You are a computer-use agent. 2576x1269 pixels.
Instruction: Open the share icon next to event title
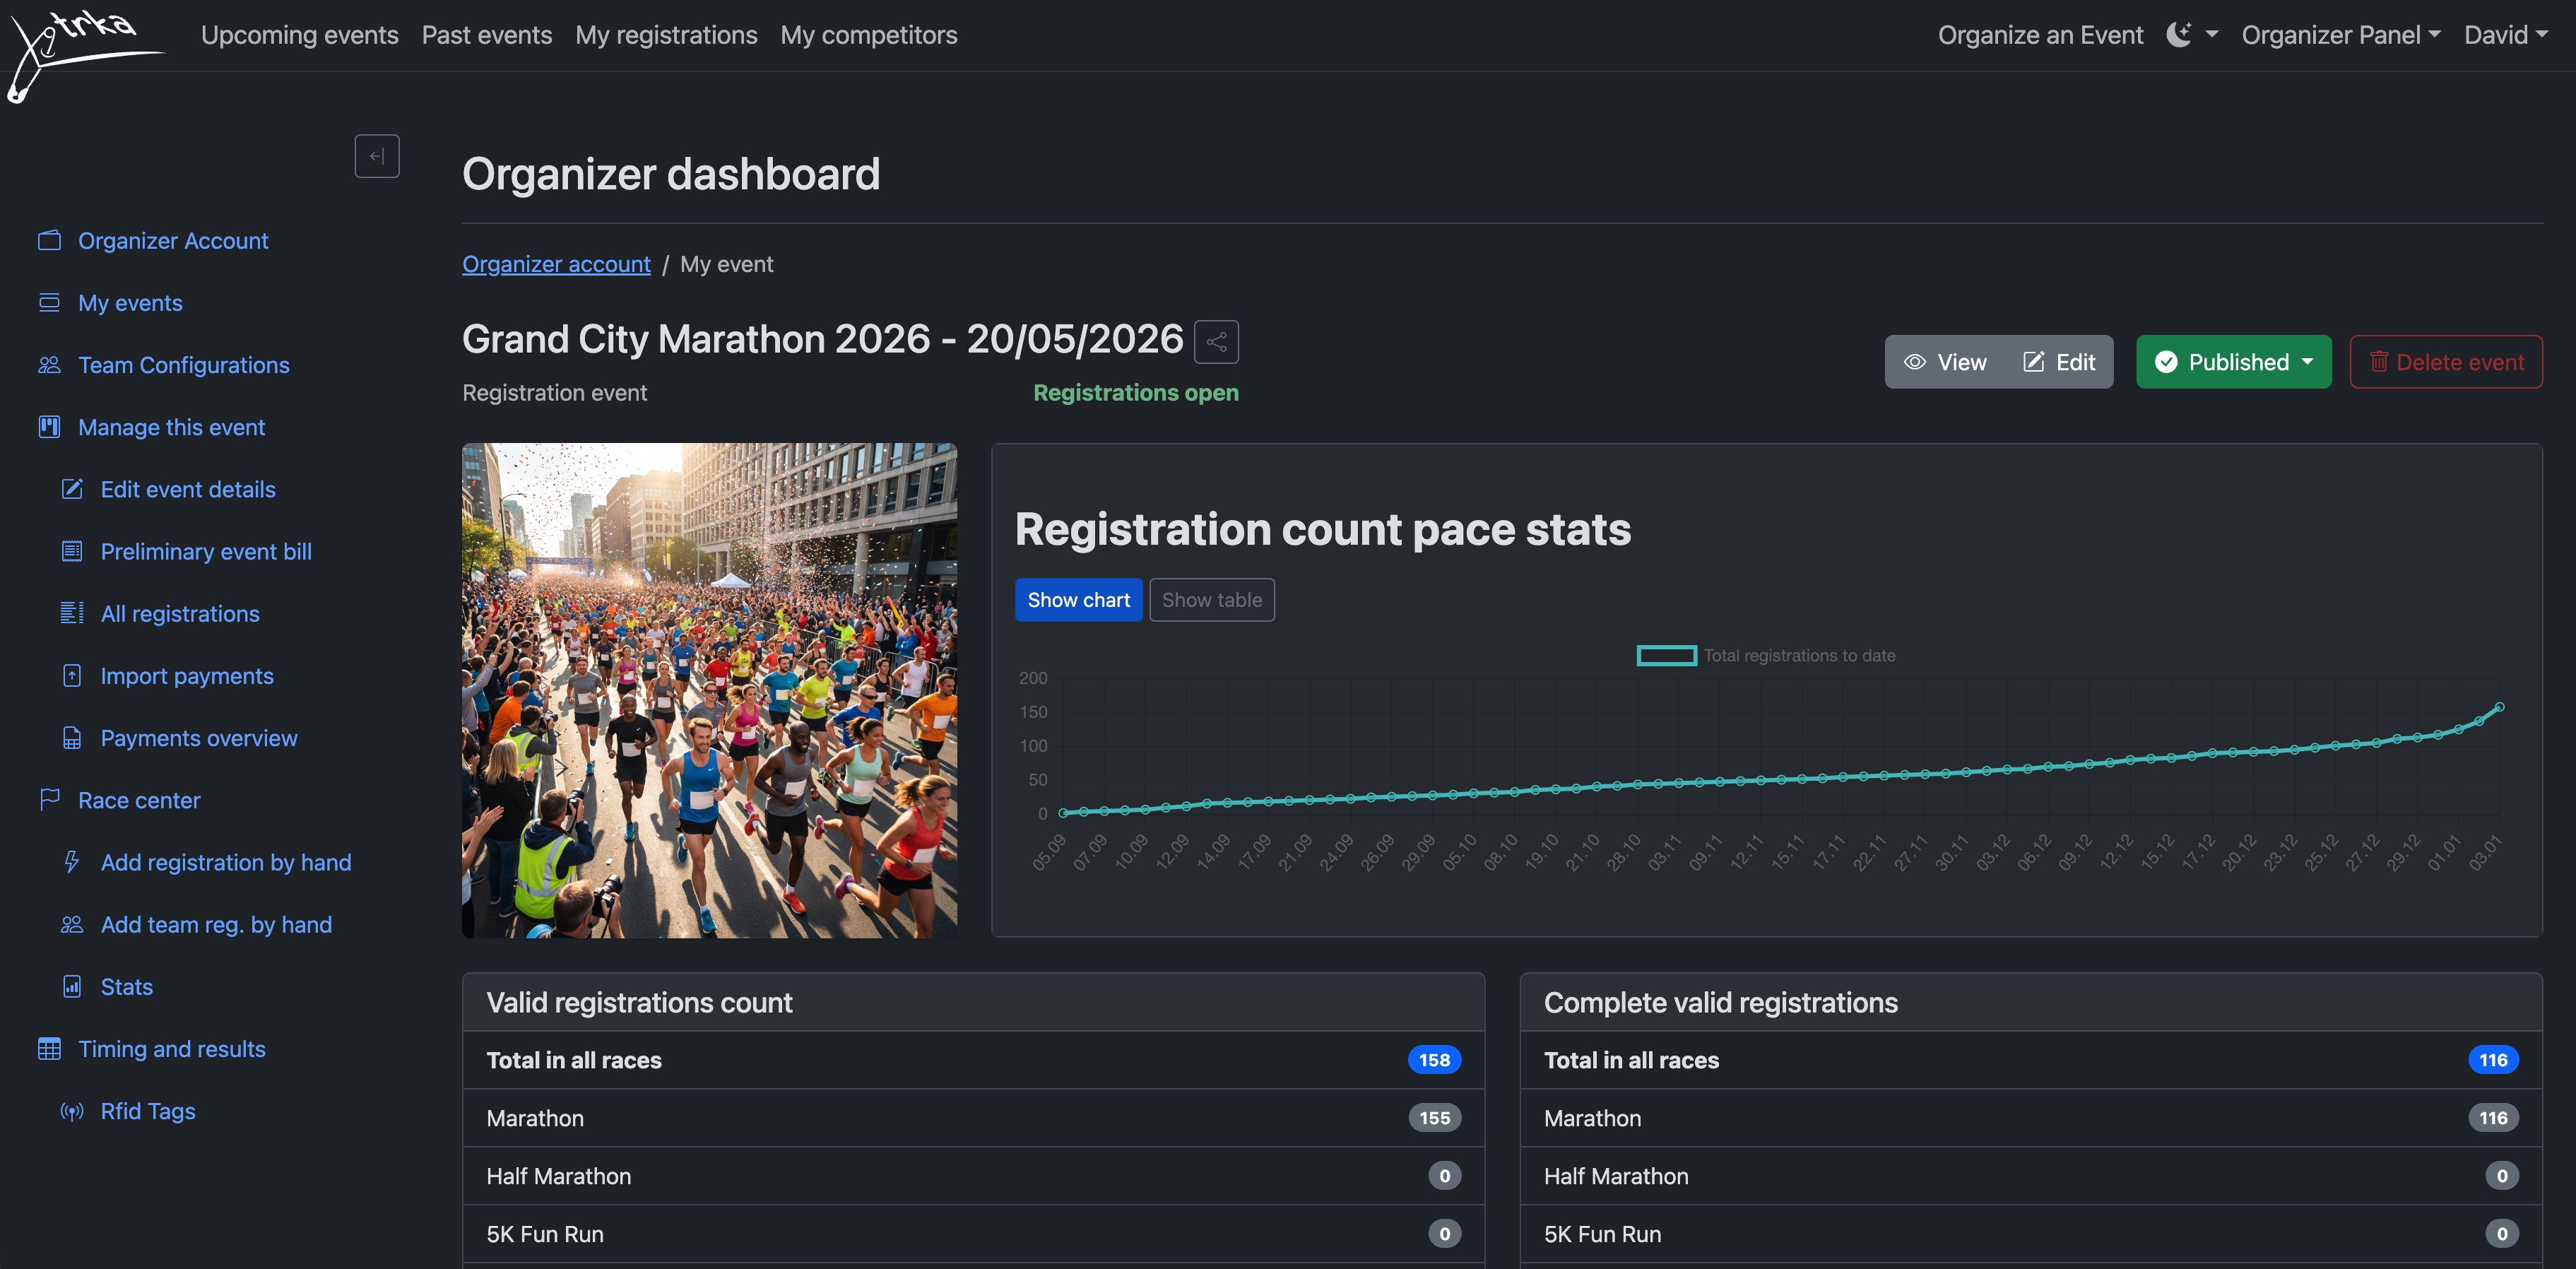(1216, 341)
